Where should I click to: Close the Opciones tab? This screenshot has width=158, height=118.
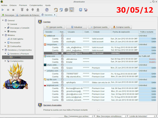(x=55, y=15)
